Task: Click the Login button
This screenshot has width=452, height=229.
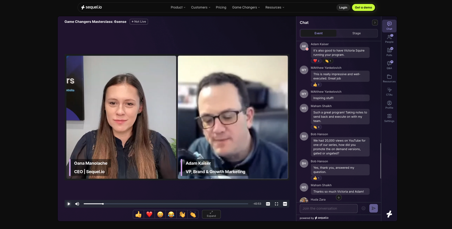Action: 343,7
